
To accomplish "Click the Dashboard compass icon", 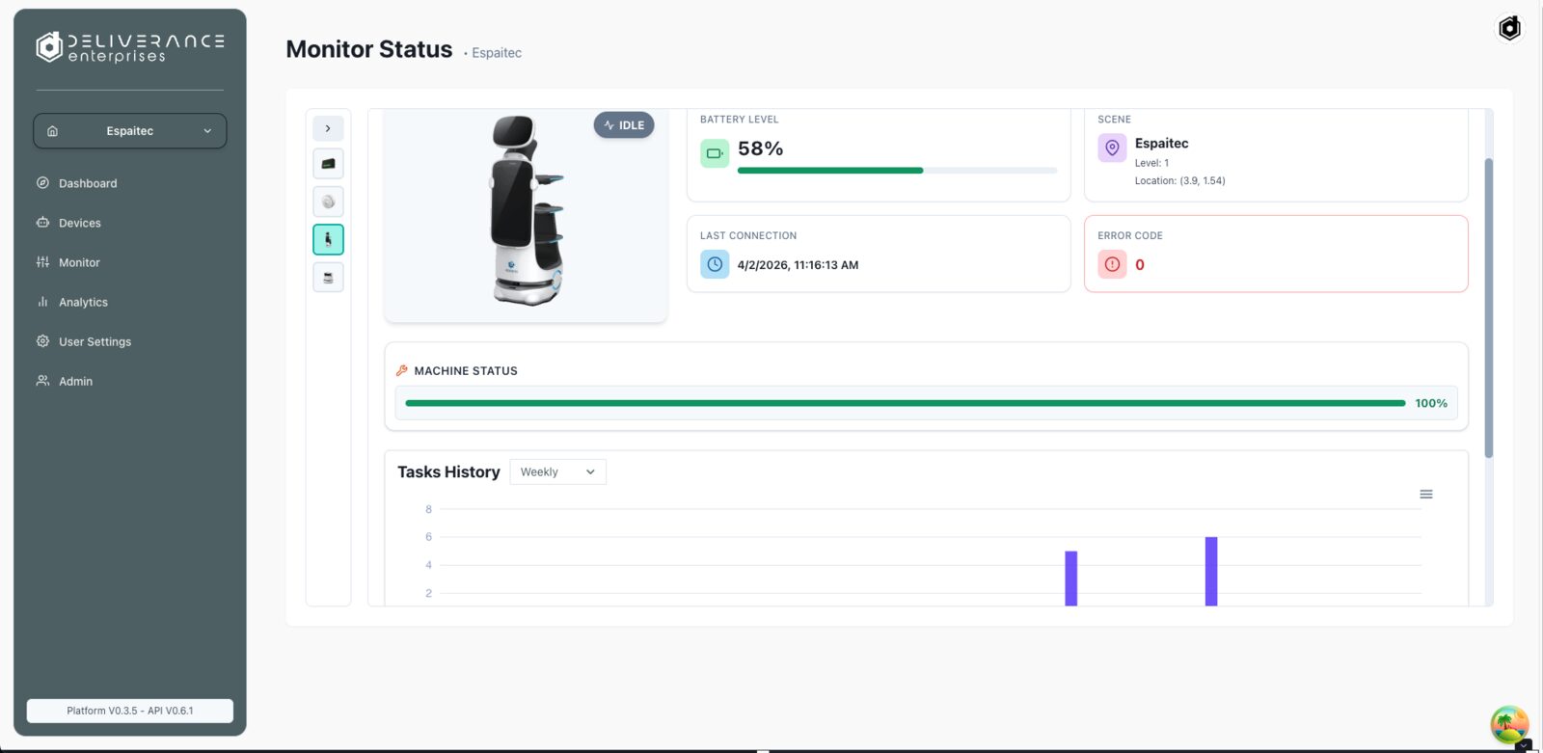I will click(42, 183).
